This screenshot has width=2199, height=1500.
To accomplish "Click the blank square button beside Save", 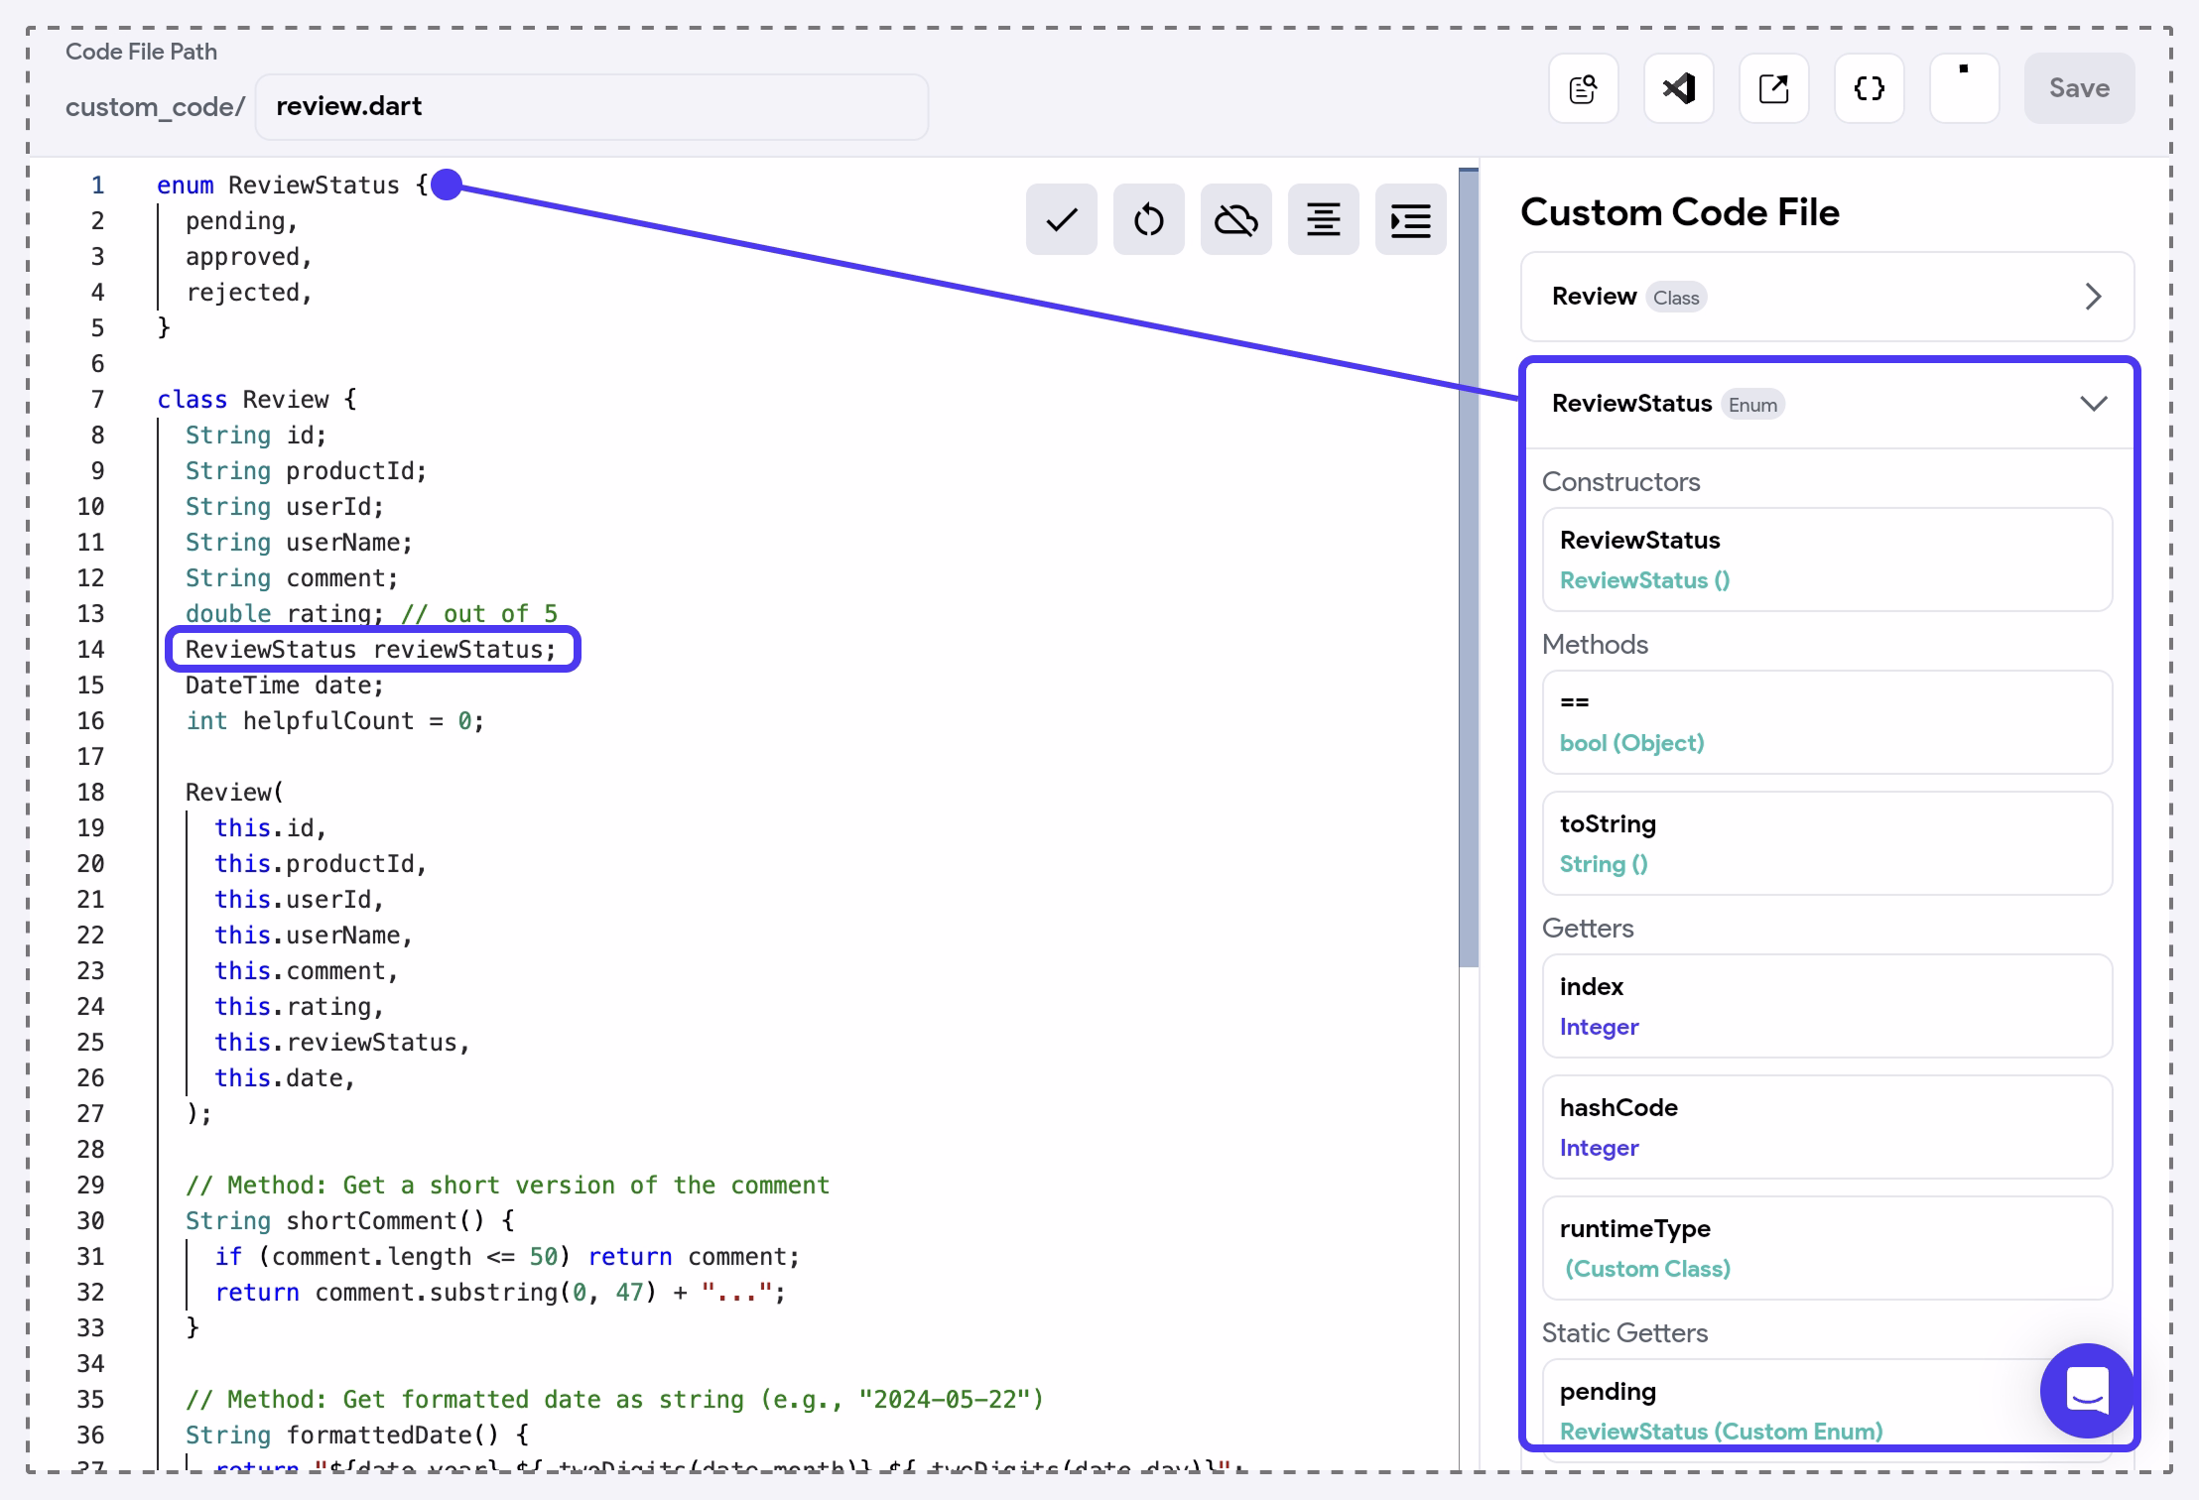I will (1965, 88).
